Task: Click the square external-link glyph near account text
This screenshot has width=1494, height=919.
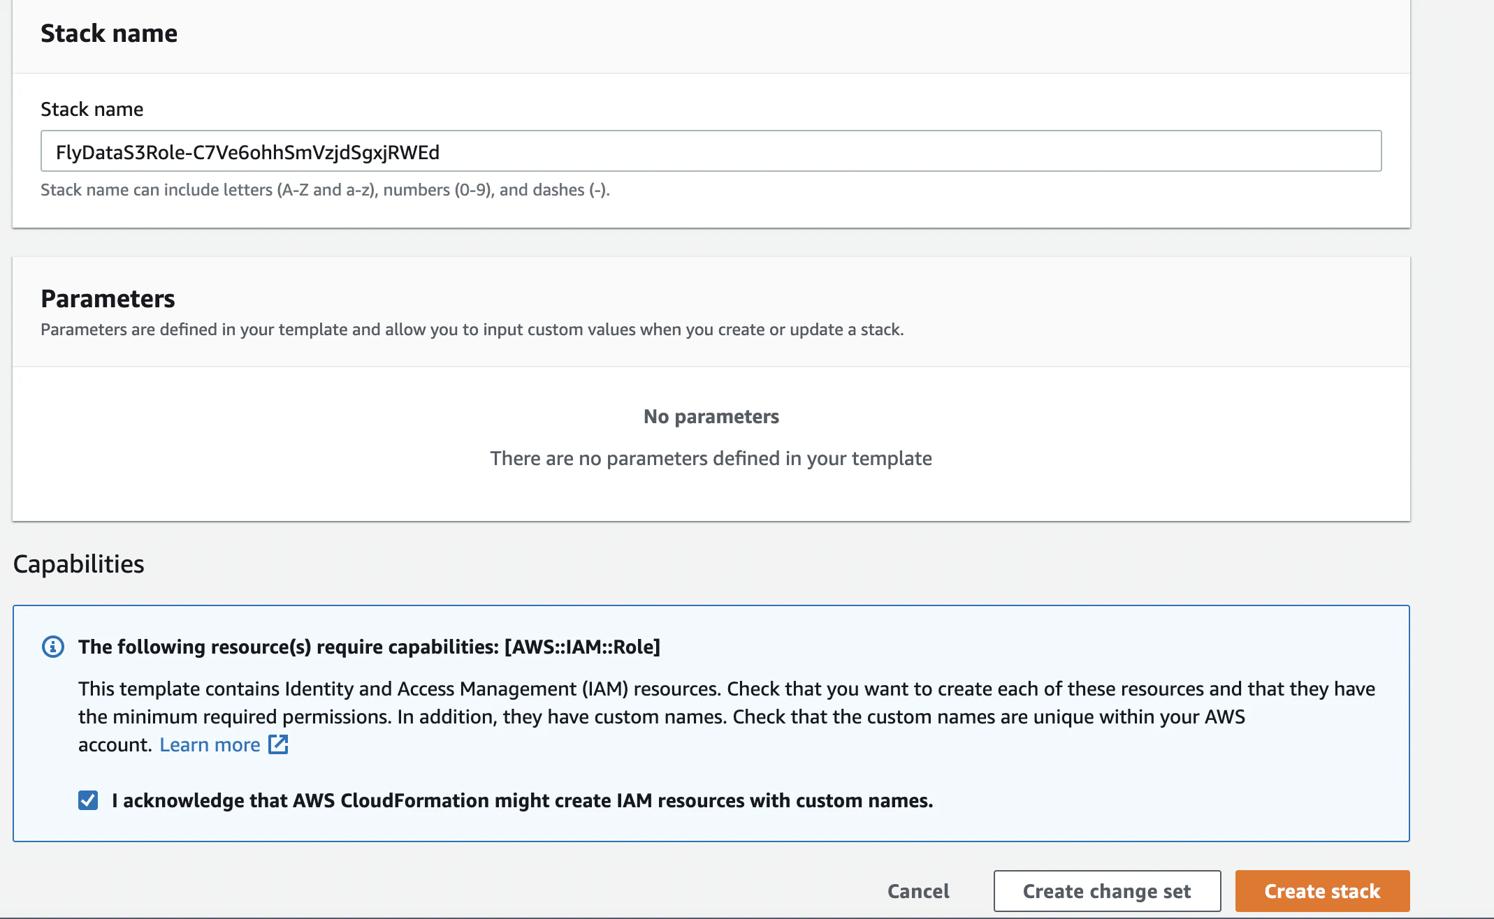Action: tap(277, 744)
